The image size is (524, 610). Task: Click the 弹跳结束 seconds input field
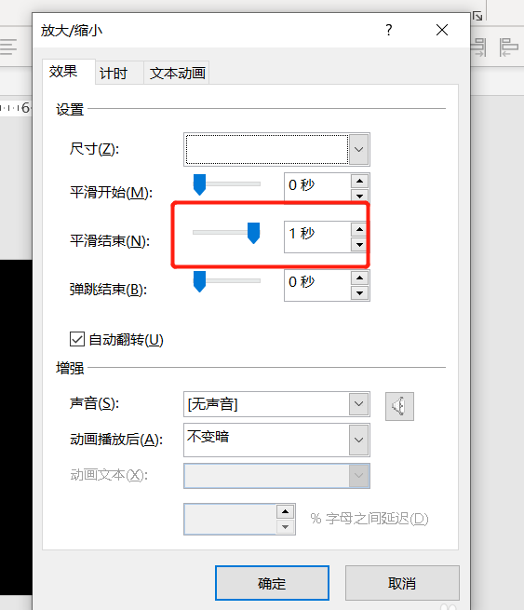[x=317, y=285]
